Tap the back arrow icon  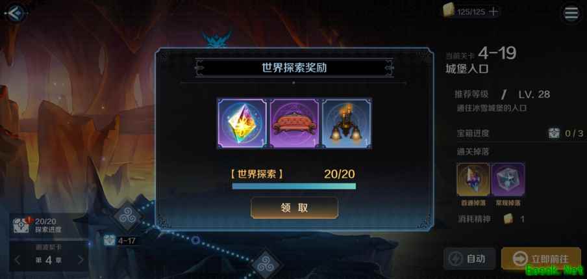pyautogui.click(x=16, y=14)
